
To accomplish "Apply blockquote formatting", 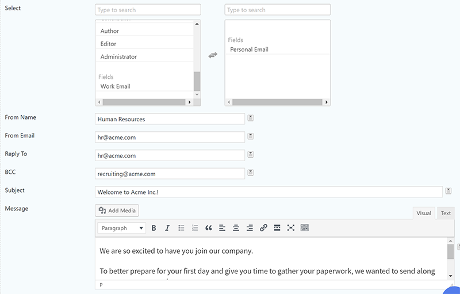I will 209,228.
